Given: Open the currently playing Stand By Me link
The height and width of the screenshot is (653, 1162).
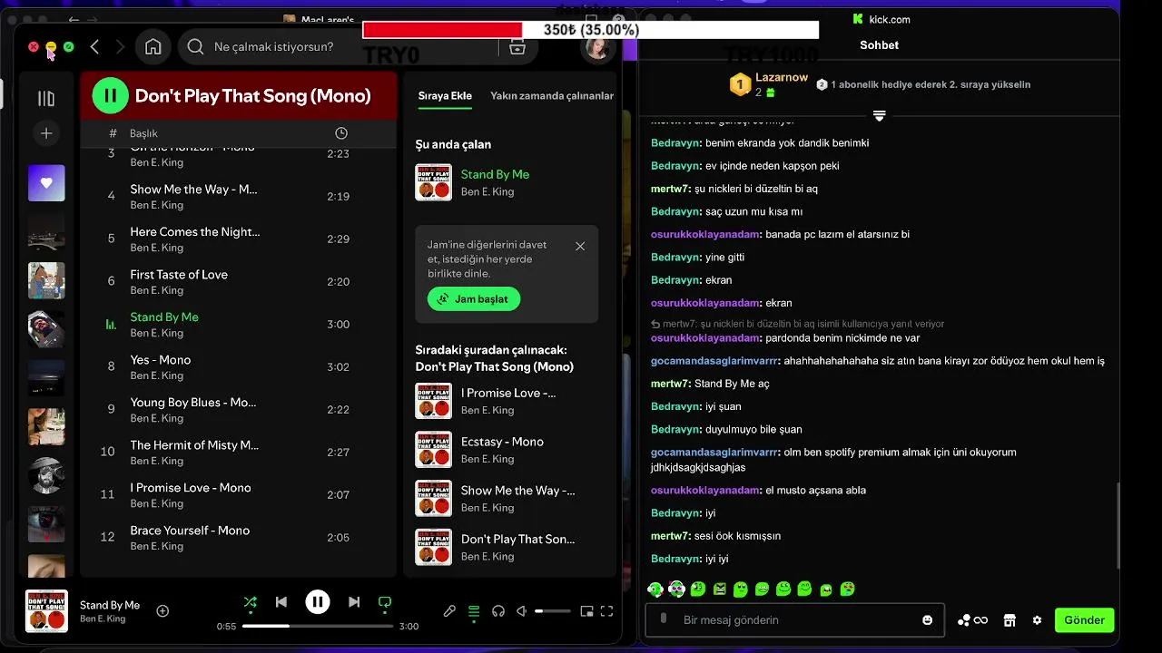Looking at the screenshot, I should tap(495, 174).
